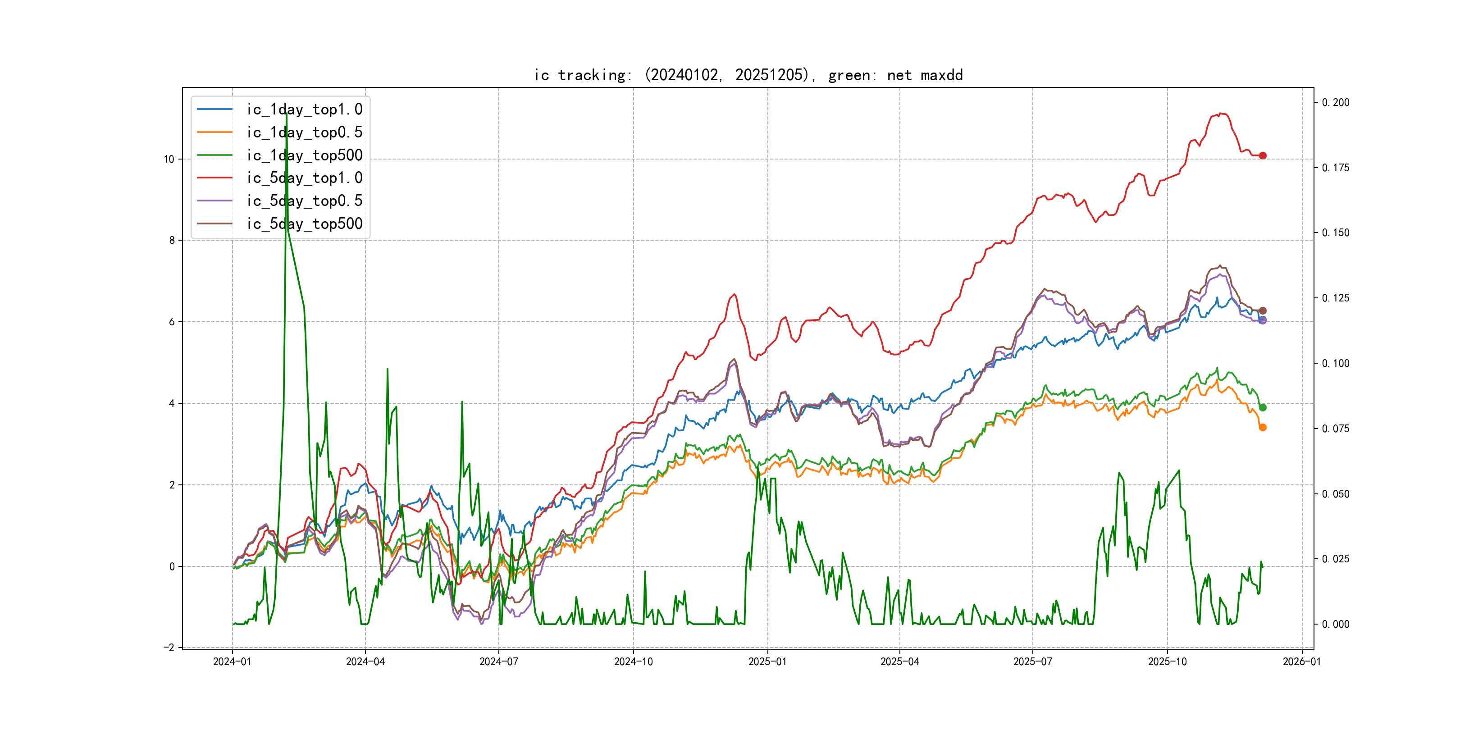Screen dimensions: 1460x730
Task: Select the ic_5day_top500 legend label text
Action: click(304, 224)
